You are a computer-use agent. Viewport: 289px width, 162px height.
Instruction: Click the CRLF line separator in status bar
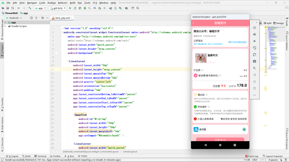[255, 160]
